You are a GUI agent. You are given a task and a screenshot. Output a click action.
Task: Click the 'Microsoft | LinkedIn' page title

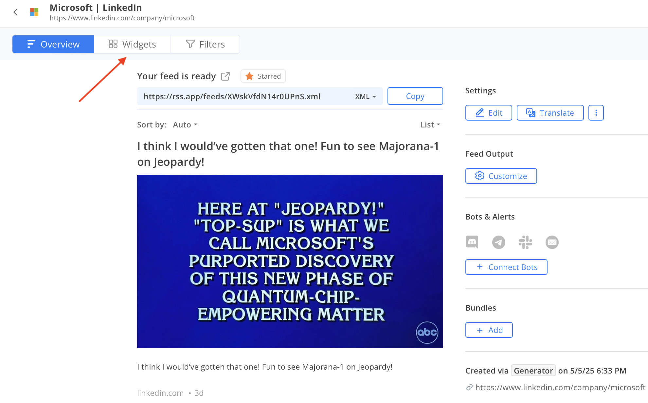pyautogui.click(x=96, y=8)
